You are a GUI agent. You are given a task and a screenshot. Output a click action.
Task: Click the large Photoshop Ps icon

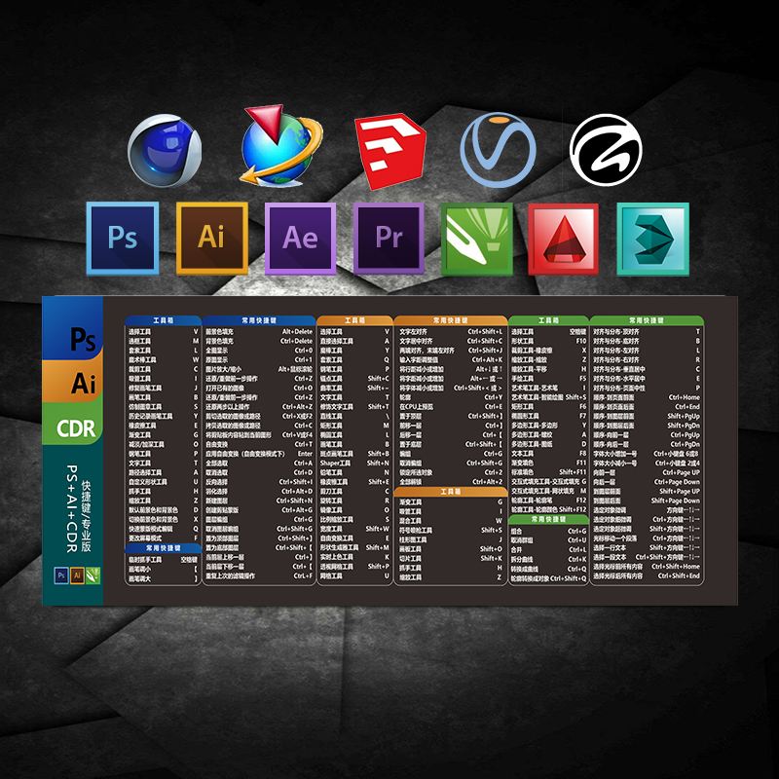[x=123, y=238]
